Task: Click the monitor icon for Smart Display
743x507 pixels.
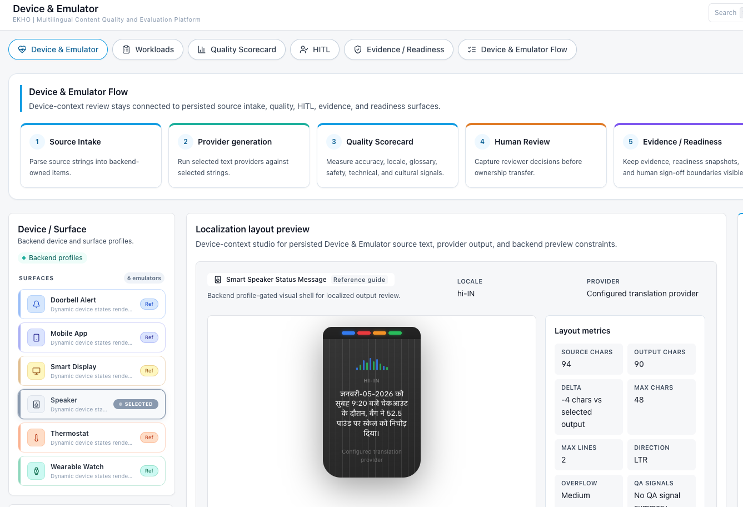Action: pos(36,371)
